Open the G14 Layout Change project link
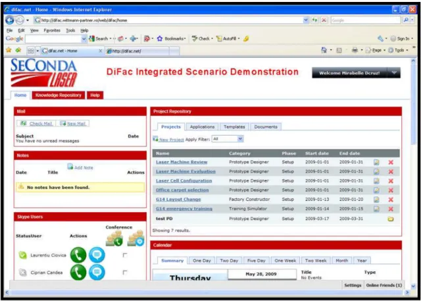 click(178, 200)
